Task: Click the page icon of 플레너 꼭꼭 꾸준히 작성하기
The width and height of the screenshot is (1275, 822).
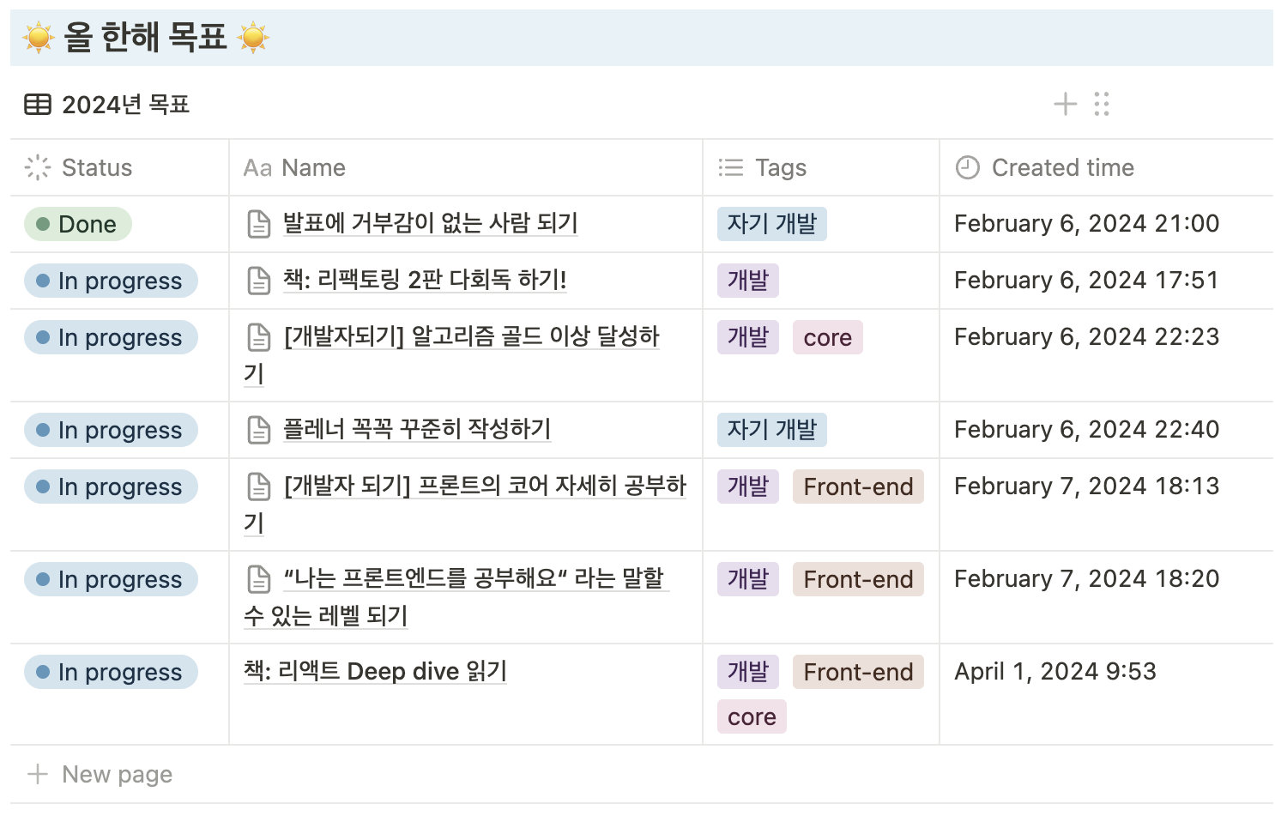Action: [x=258, y=430]
